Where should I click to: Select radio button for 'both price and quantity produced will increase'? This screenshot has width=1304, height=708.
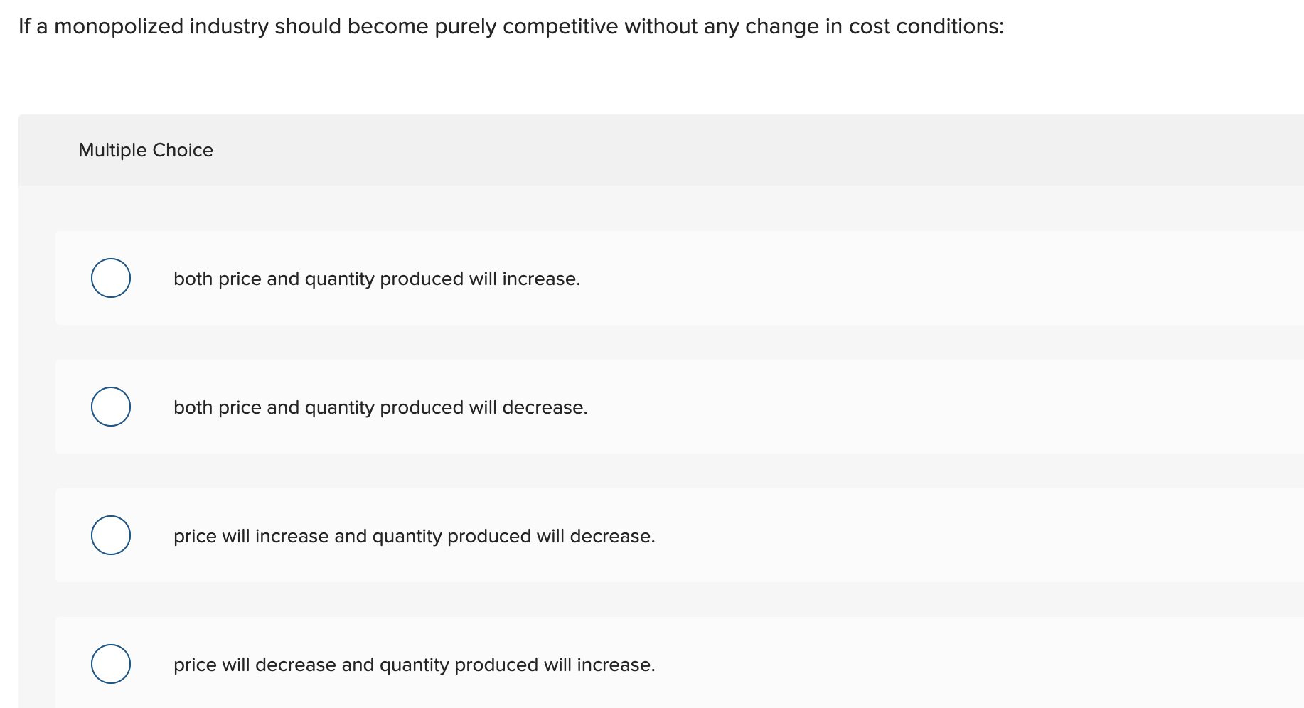click(x=111, y=278)
